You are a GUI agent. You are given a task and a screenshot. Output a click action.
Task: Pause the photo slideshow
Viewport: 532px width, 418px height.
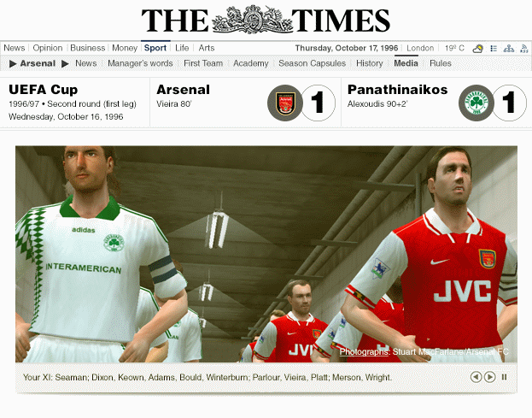point(504,377)
